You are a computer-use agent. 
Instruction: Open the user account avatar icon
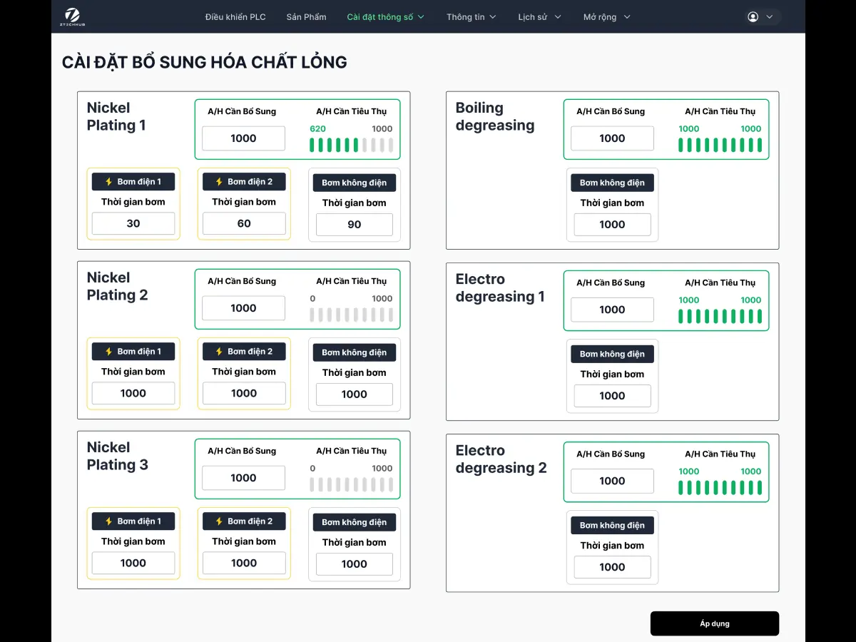pos(753,16)
